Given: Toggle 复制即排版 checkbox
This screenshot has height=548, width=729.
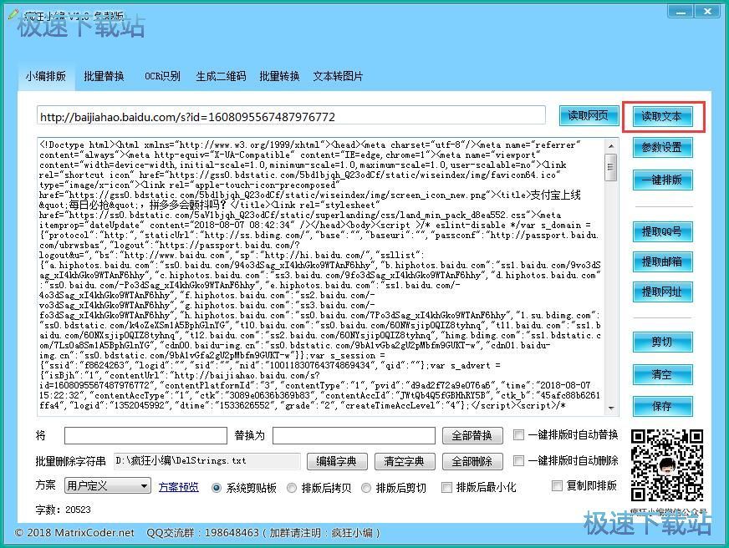Looking at the screenshot, I should pos(557,486).
